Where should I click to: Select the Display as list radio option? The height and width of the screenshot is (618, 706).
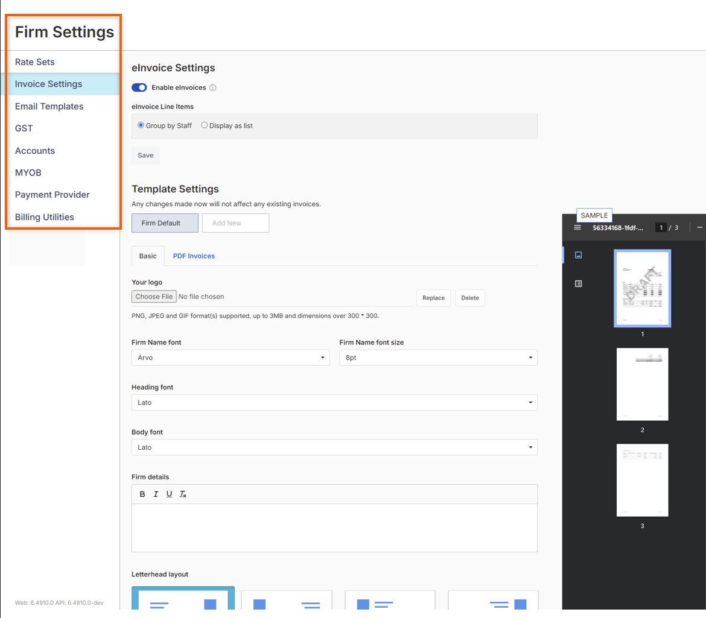[205, 125]
